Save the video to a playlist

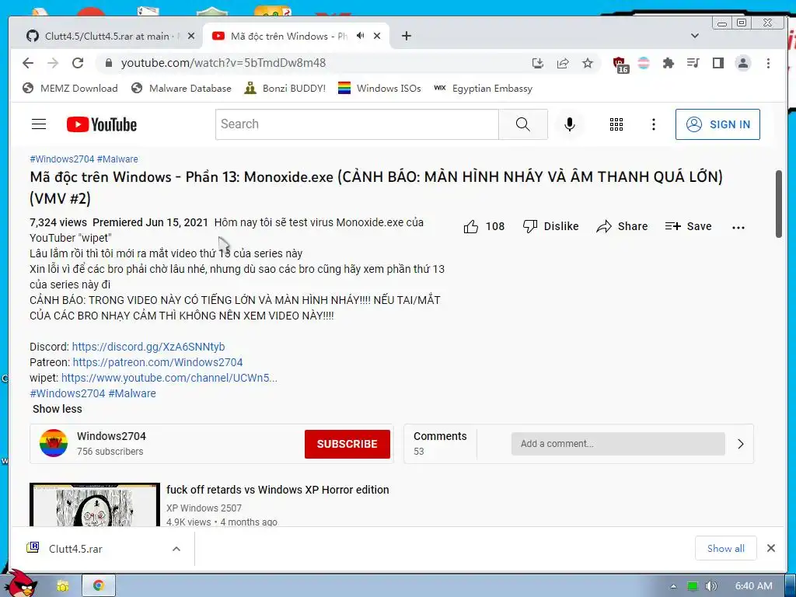tap(689, 226)
